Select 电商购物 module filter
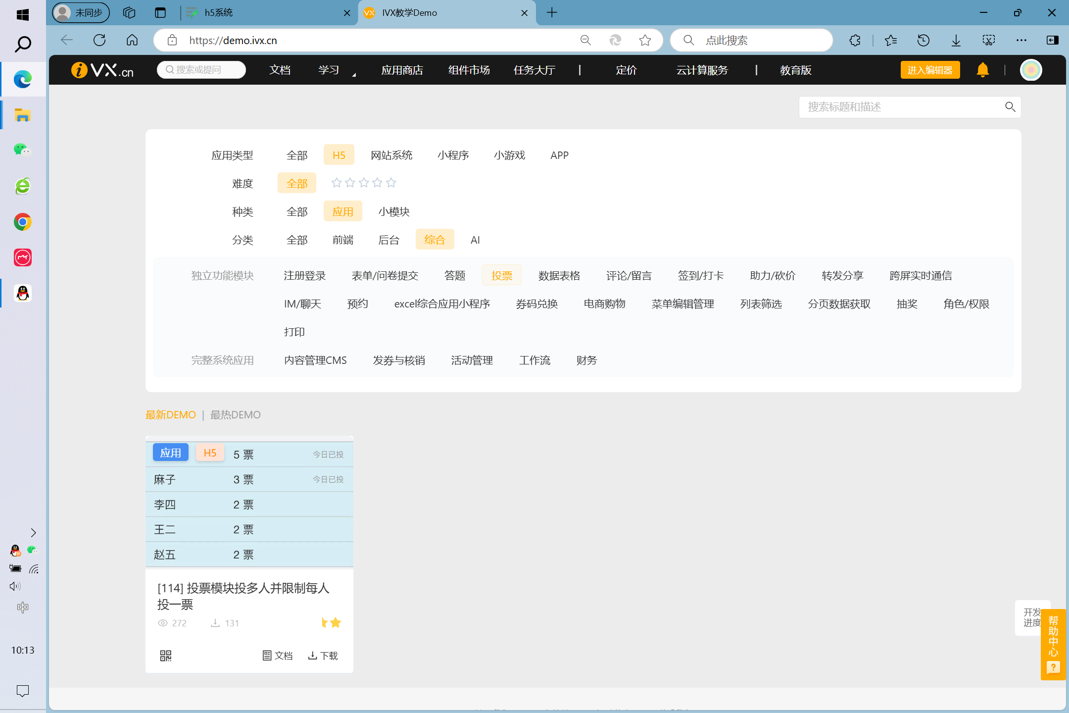The image size is (1069, 713). [x=604, y=304]
